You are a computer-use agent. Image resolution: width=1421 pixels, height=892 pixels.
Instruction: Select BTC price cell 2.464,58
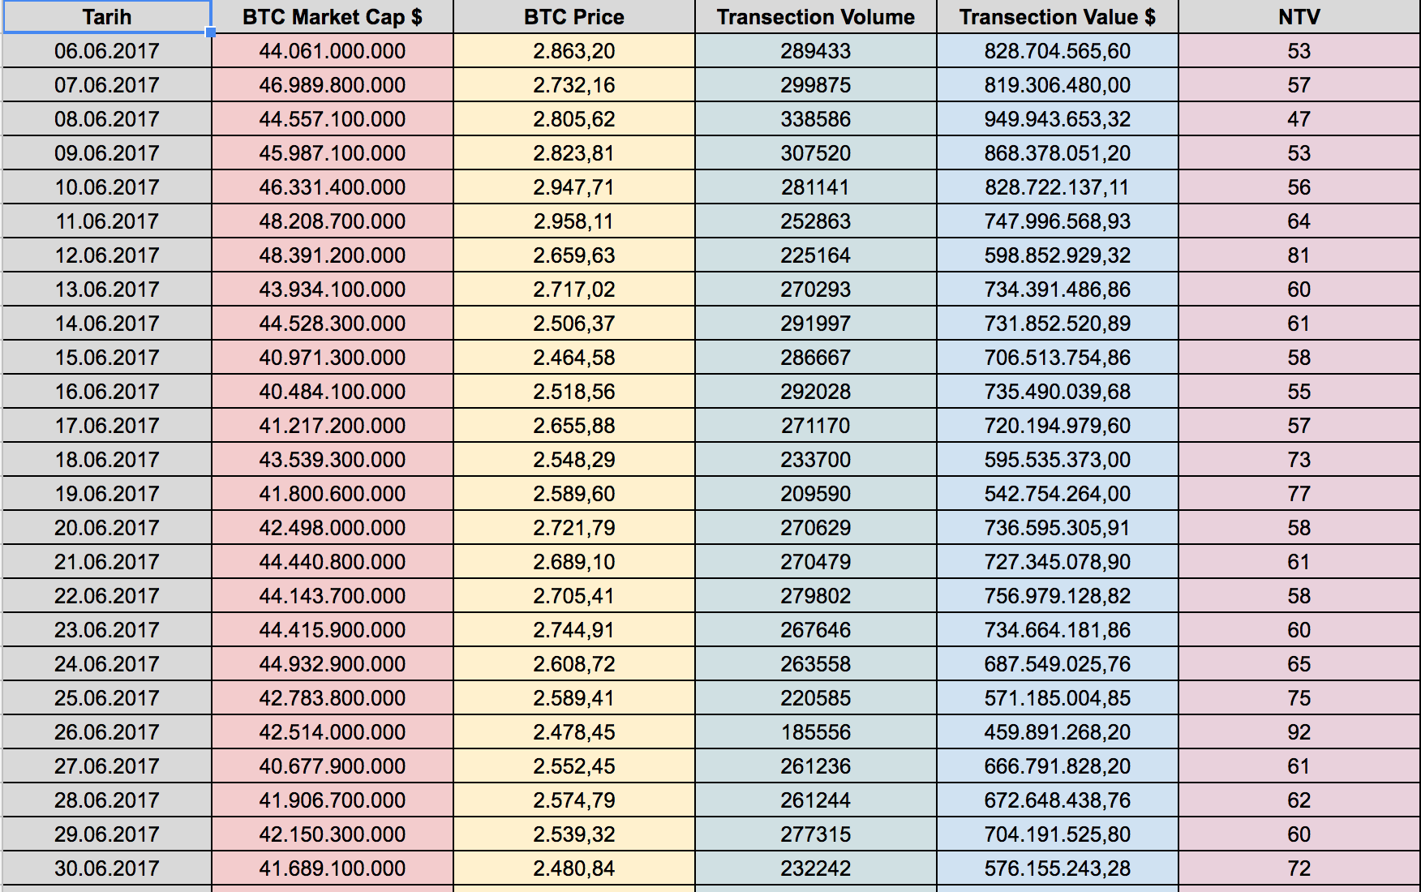click(573, 358)
